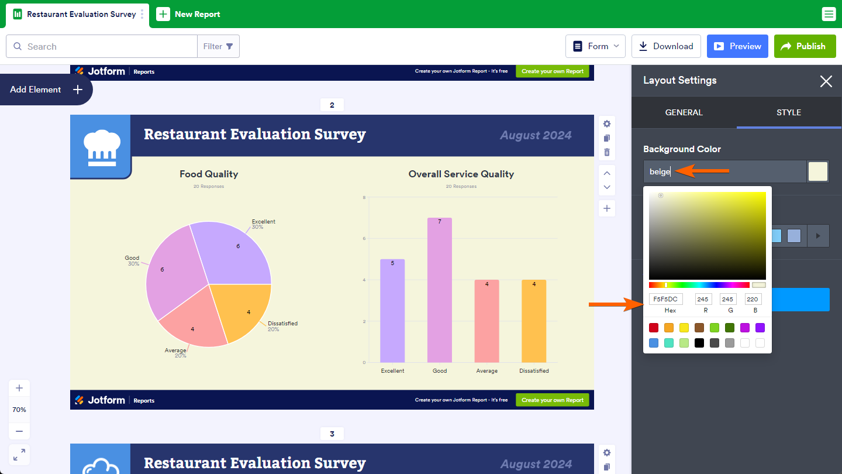The width and height of the screenshot is (842, 474).
Task: Open page 2 settings gear icon
Action: point(607,123)
